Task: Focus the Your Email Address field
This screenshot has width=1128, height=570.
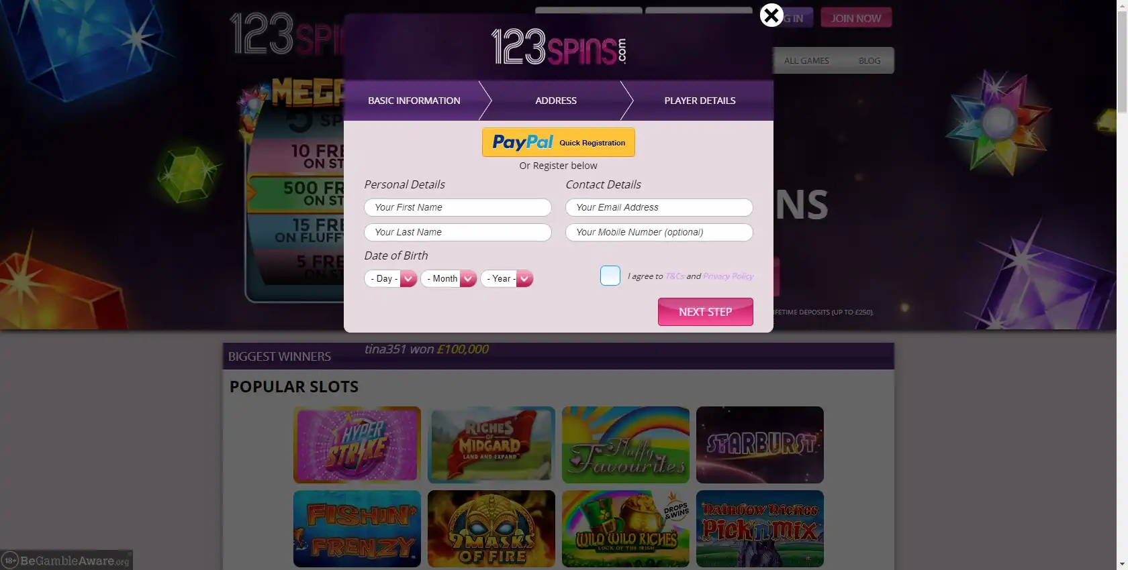Action: click(x=659, y=207)
